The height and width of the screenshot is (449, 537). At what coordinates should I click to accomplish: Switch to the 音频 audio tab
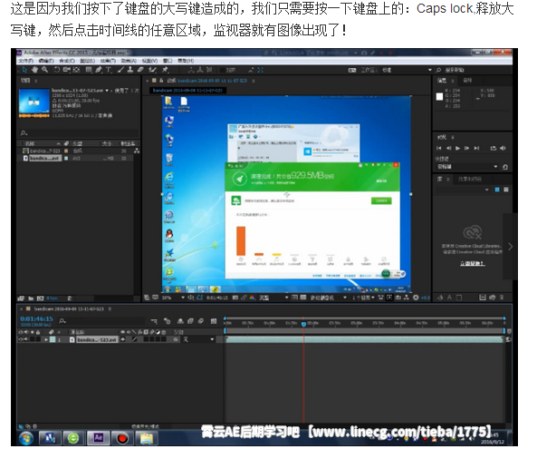click(x=467, y=81)
